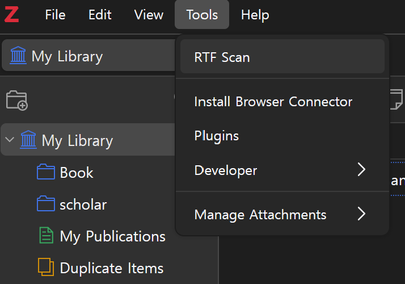
Task: Expand the Manage Attachments submenu
Action: [282, 215]
